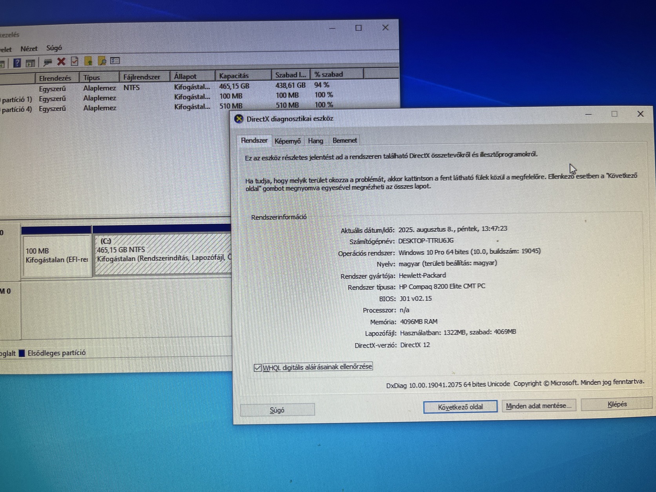Click the 94 % free cell
The image size is (656, 492).
[x=322, y=85]
